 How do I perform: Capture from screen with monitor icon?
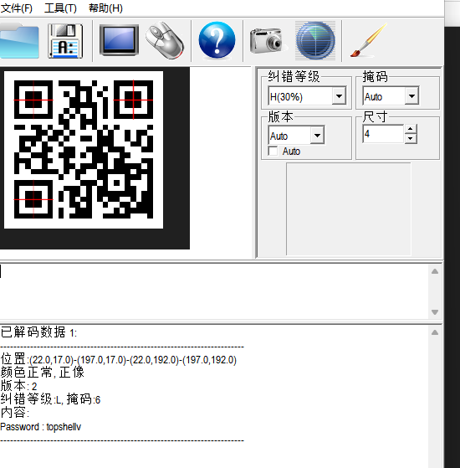coord(119,40)
